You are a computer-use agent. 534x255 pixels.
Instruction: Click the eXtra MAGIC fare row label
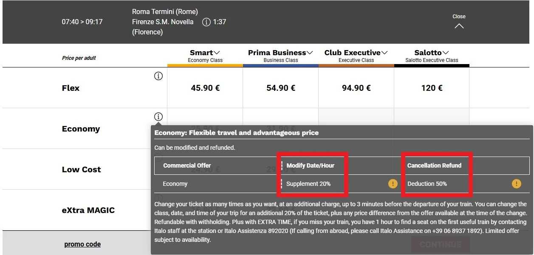point(88,210)
